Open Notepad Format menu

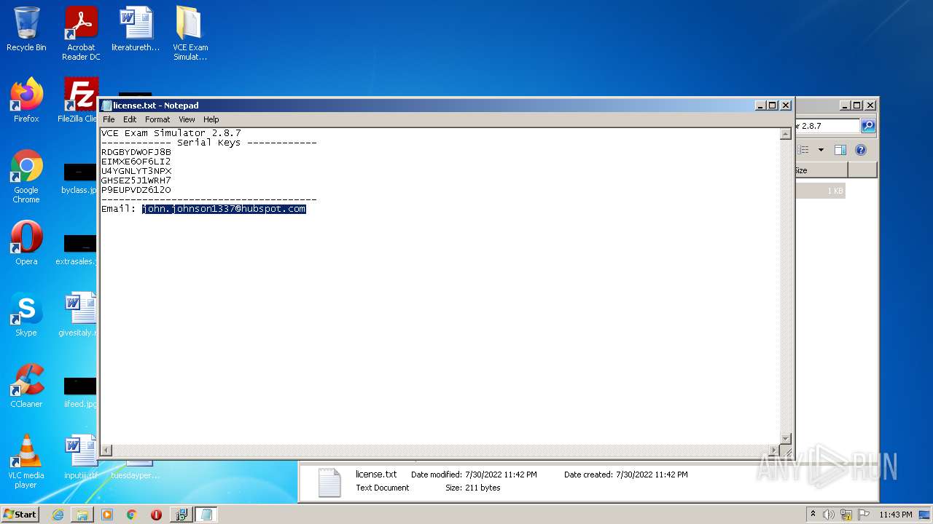coord(157,119)
